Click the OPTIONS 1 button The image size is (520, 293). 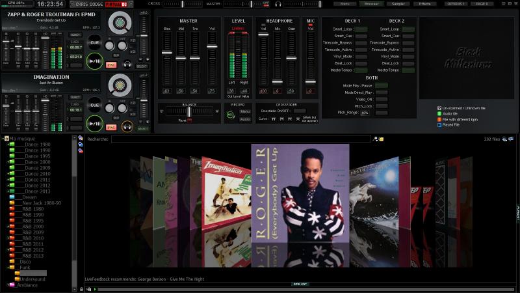(456, 4)
